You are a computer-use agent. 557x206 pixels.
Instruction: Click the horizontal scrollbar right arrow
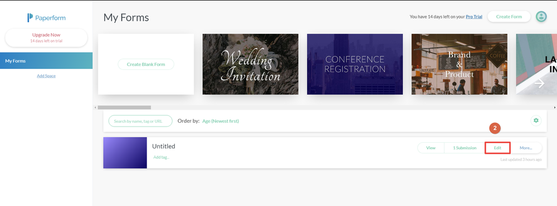point(555,107)
